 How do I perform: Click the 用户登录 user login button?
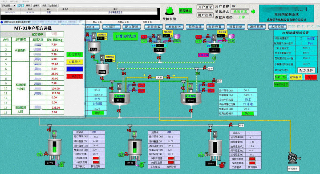pyautogui.click(x=205, y=7)
